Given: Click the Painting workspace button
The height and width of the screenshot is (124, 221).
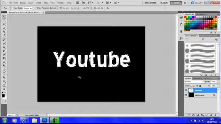Looking at the screenshot, I should pos(176,3).
